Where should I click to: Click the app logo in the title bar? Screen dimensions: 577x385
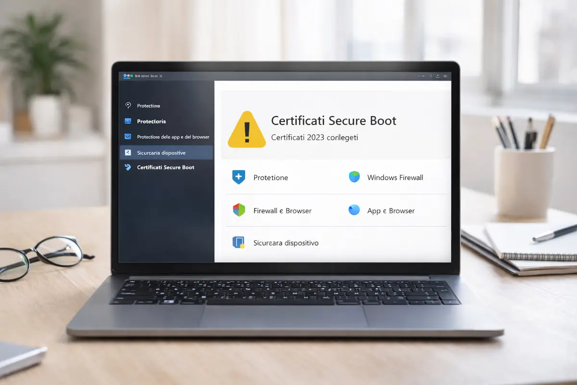point(127,76)
